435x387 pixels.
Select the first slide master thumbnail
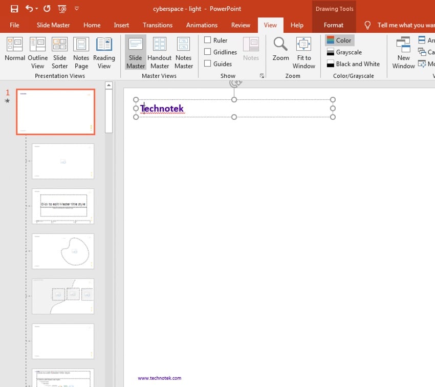tap(55, 112)
